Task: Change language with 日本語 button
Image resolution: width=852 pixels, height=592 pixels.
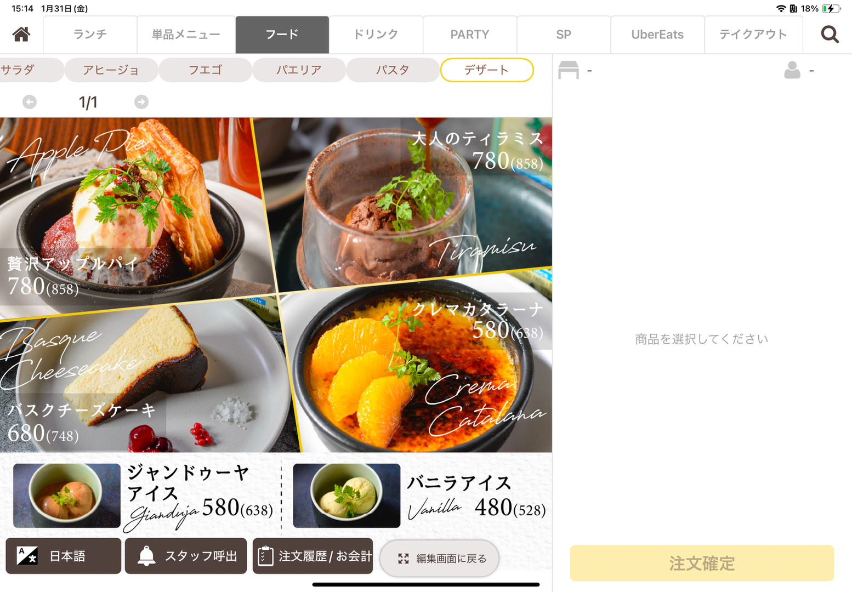Action: point(64,556)
